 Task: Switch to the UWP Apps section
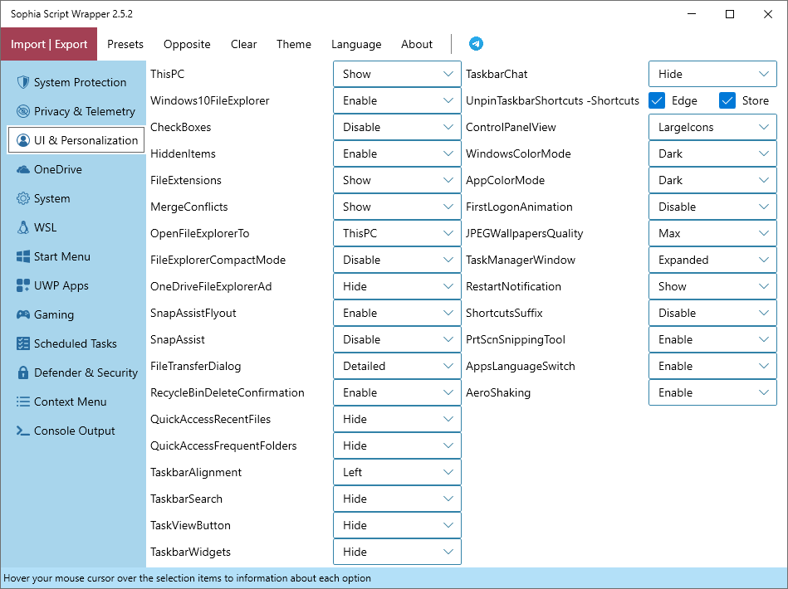[76, 285]
